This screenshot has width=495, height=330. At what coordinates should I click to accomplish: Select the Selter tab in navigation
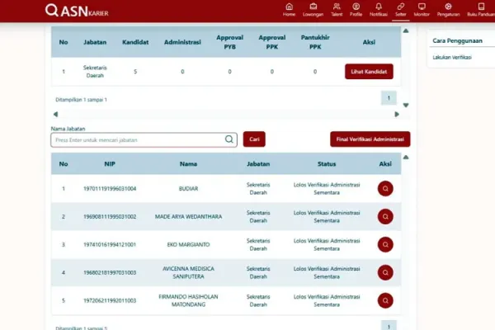tap(401, 10)
